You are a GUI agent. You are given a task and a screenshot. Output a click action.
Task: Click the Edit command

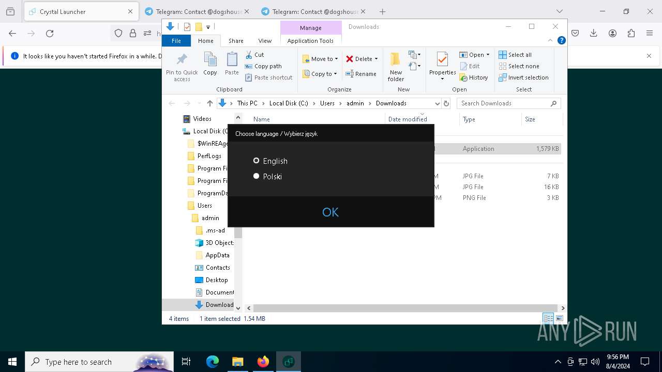coord(470,66)
